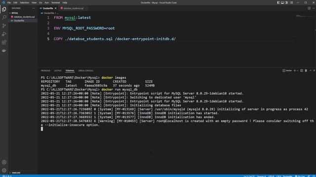The height and width of the screenshot is (177, 316).
Task: Click 'docker run mysql_db' command in terminal
Action: [x=119, y=89]
